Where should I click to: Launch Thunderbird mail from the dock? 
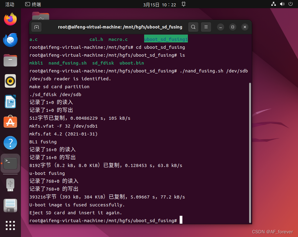(10, 40)
